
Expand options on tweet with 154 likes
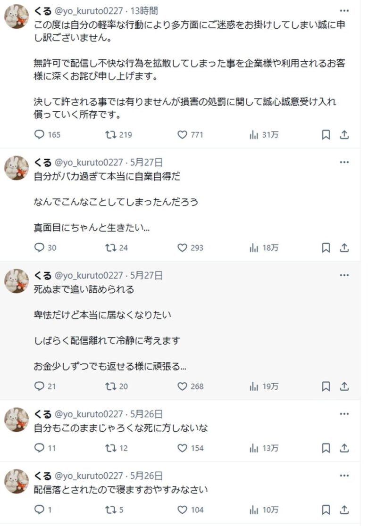click(344, 414)
